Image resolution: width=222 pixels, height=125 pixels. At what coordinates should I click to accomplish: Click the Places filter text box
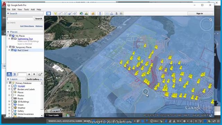coord(22,74)
